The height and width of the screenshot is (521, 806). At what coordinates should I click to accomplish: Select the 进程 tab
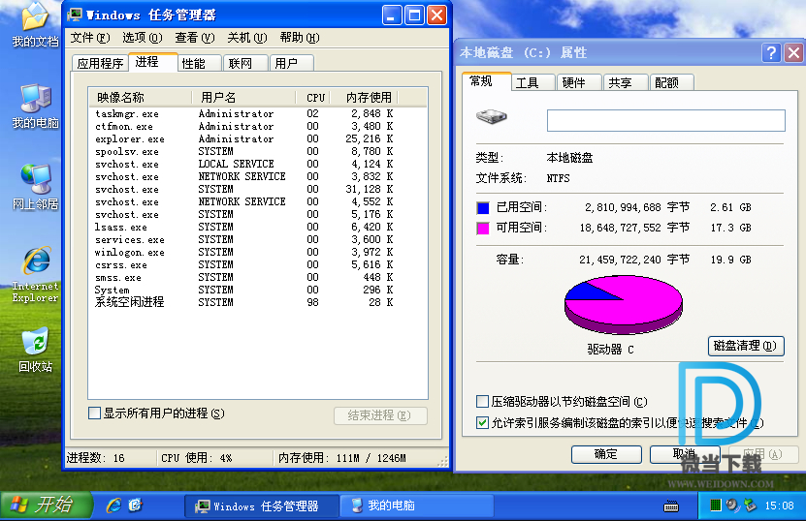152,62
